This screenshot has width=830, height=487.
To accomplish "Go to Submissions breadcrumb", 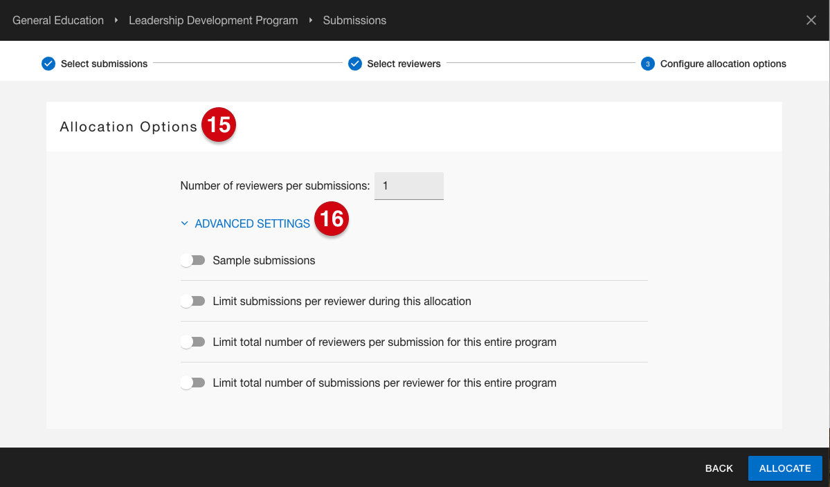I will click(x=354, y=20).
